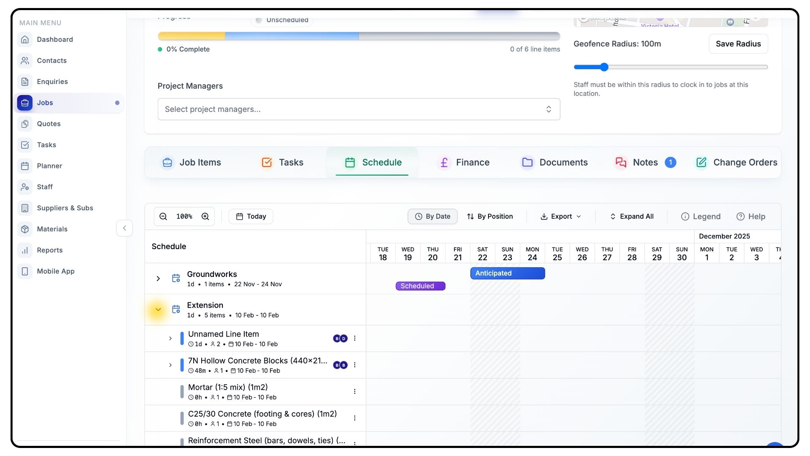Open three-dot menu for Mortar line item
The image size is (810, 456).
[355, 391]
